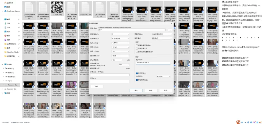Enable 创建自释放程序 checkbox
262x124 pixels.
point(137,45)
